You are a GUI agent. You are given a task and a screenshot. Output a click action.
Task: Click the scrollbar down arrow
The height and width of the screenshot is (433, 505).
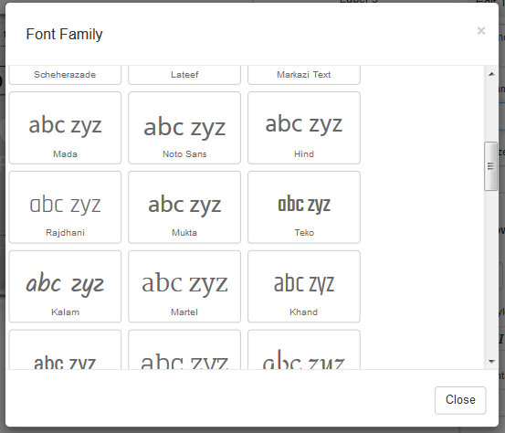tap(491, 362)
